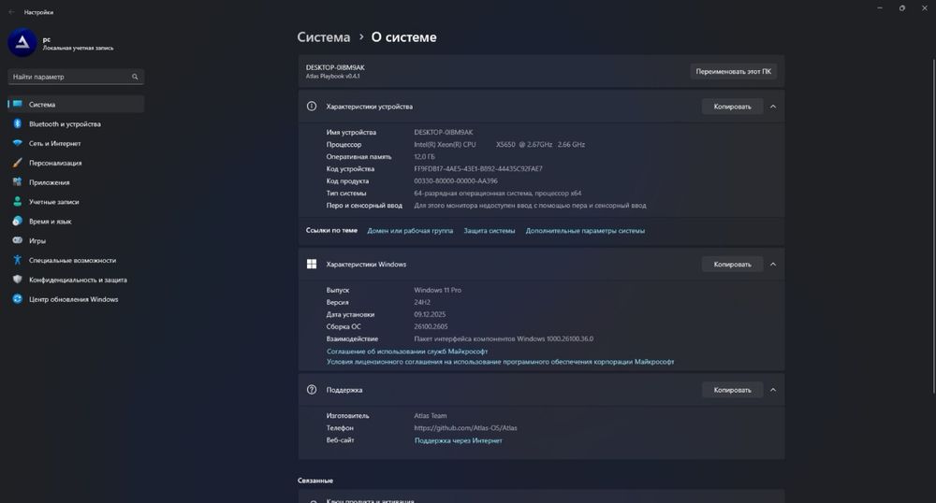
Task: Select Персонализация label in sidebar
Action: 55,163
